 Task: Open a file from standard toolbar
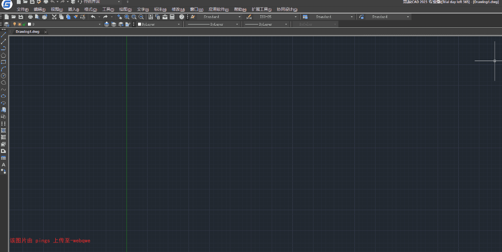click(x=14, y=17)
